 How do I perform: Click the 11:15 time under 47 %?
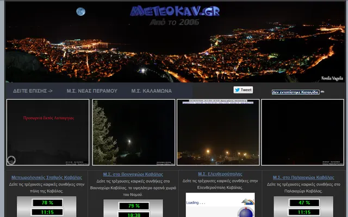(x=304, y=212)
